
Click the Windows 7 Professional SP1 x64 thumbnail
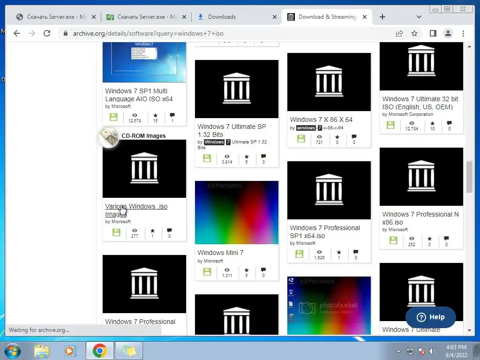[x=329, y=190]
